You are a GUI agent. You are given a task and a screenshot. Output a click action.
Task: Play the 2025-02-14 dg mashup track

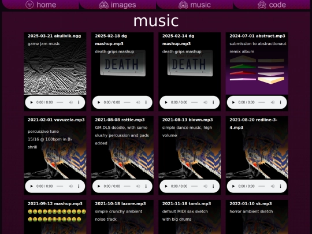pyautogui.click(x=166, y=102)
